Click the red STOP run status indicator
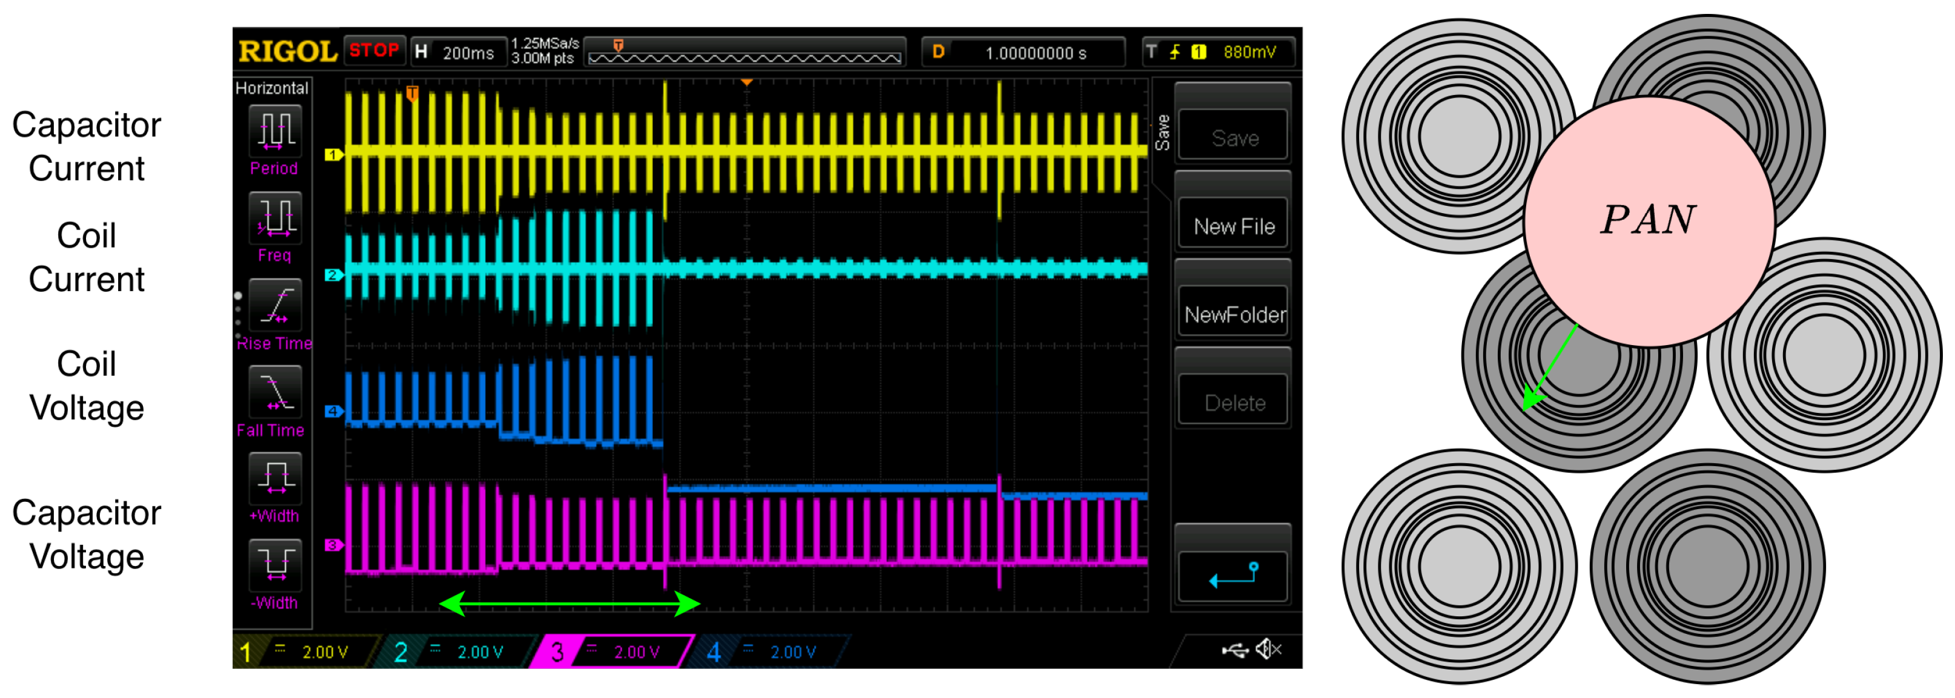1955x698 pixels. pos(374,51)
